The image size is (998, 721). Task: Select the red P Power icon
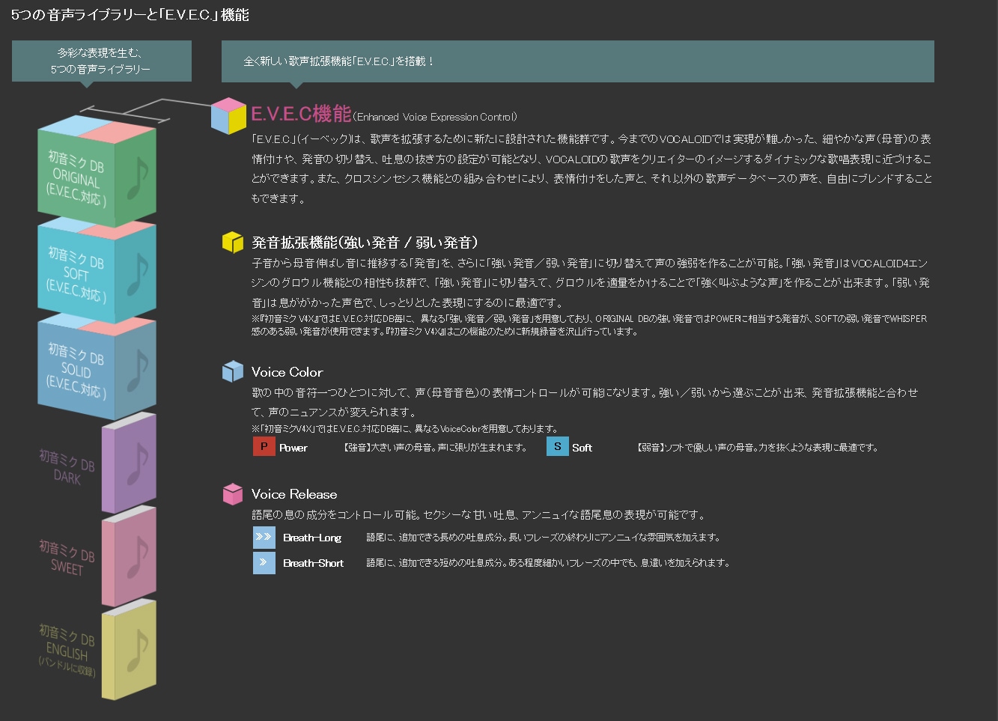(264, 447)
